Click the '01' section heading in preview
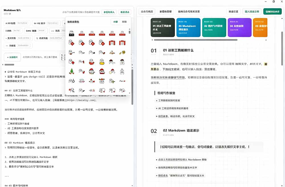285x187 pixels. pos(178,50)
